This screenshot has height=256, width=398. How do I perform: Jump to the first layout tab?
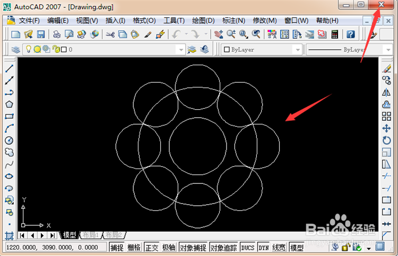click(x=22, y=235)
